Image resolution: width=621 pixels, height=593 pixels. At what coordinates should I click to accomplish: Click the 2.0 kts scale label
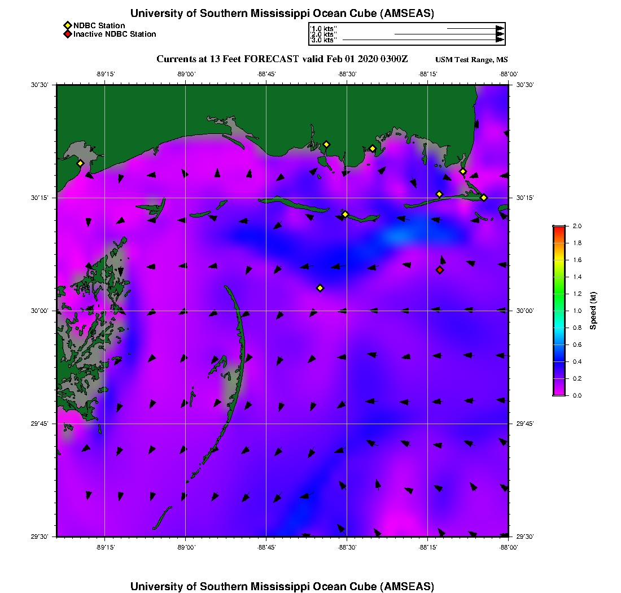pyautogui.click(x=323, y=34)
